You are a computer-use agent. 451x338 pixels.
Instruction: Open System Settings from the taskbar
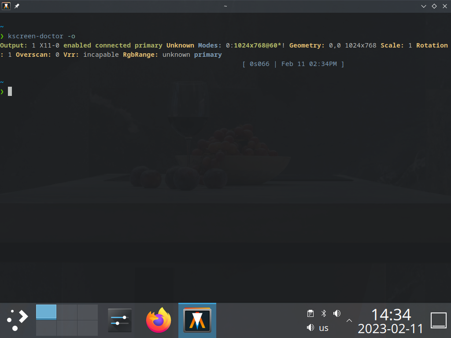pyautogui.click(x=120, y=320)
